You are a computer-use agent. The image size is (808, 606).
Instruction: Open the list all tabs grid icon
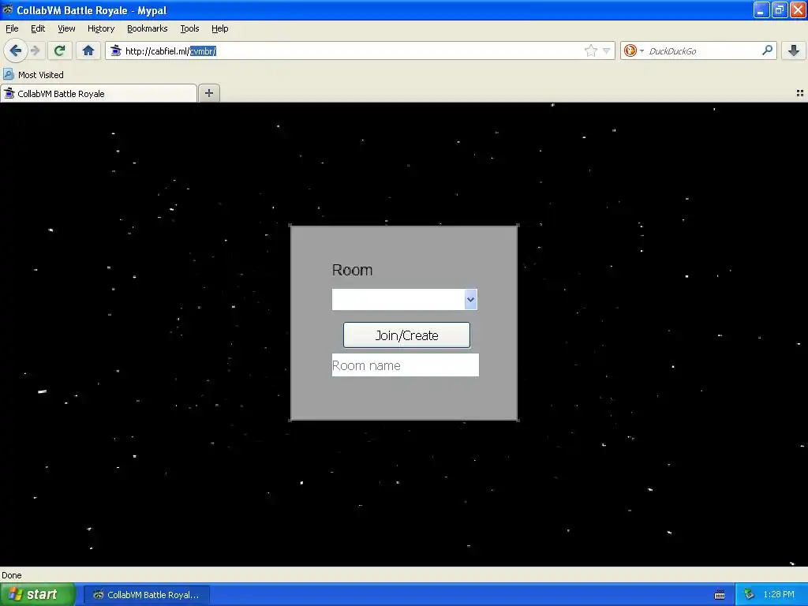click(800, 93)
